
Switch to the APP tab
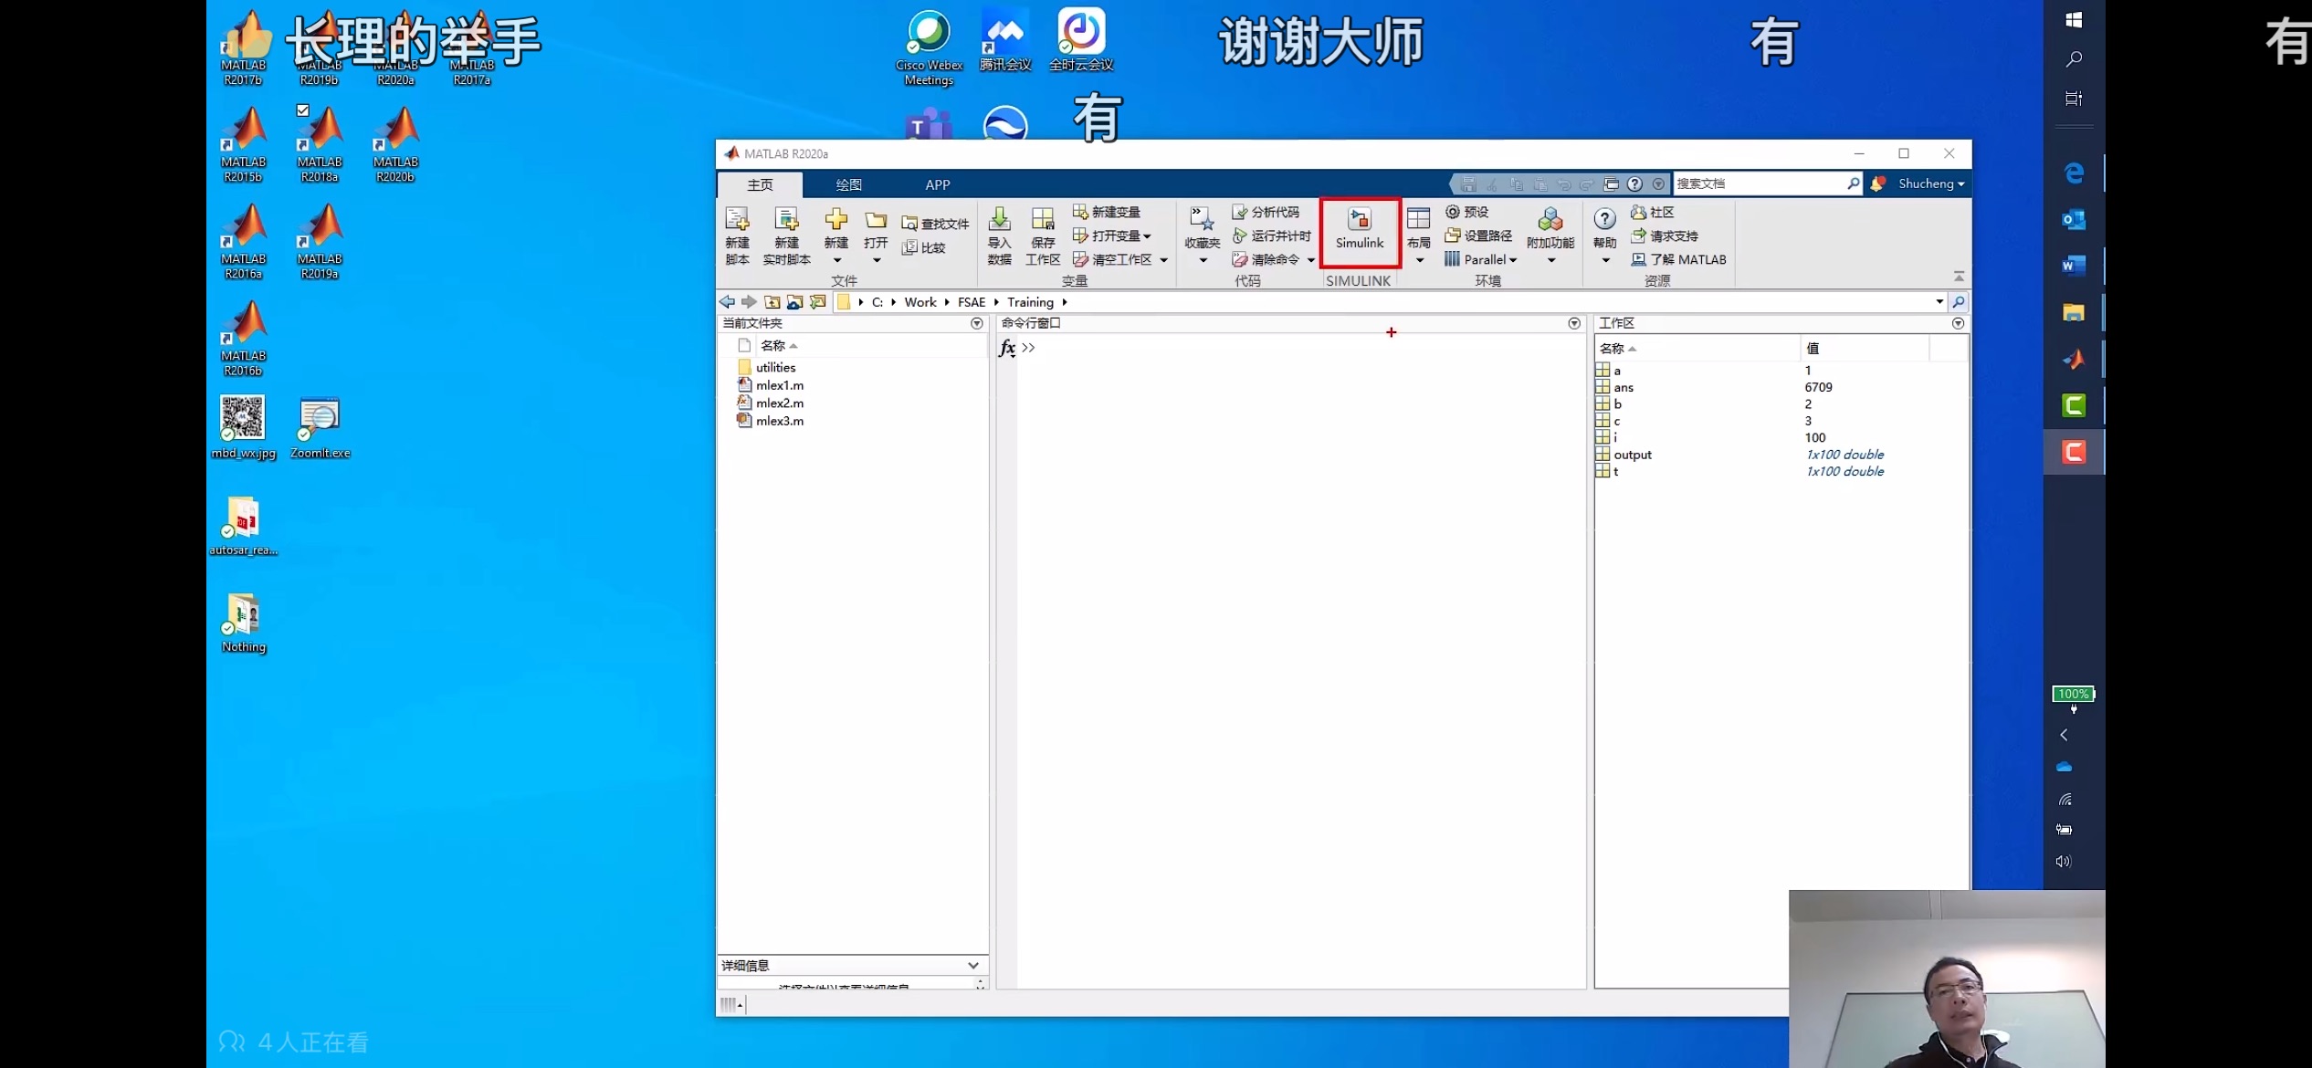pos(937,184)
